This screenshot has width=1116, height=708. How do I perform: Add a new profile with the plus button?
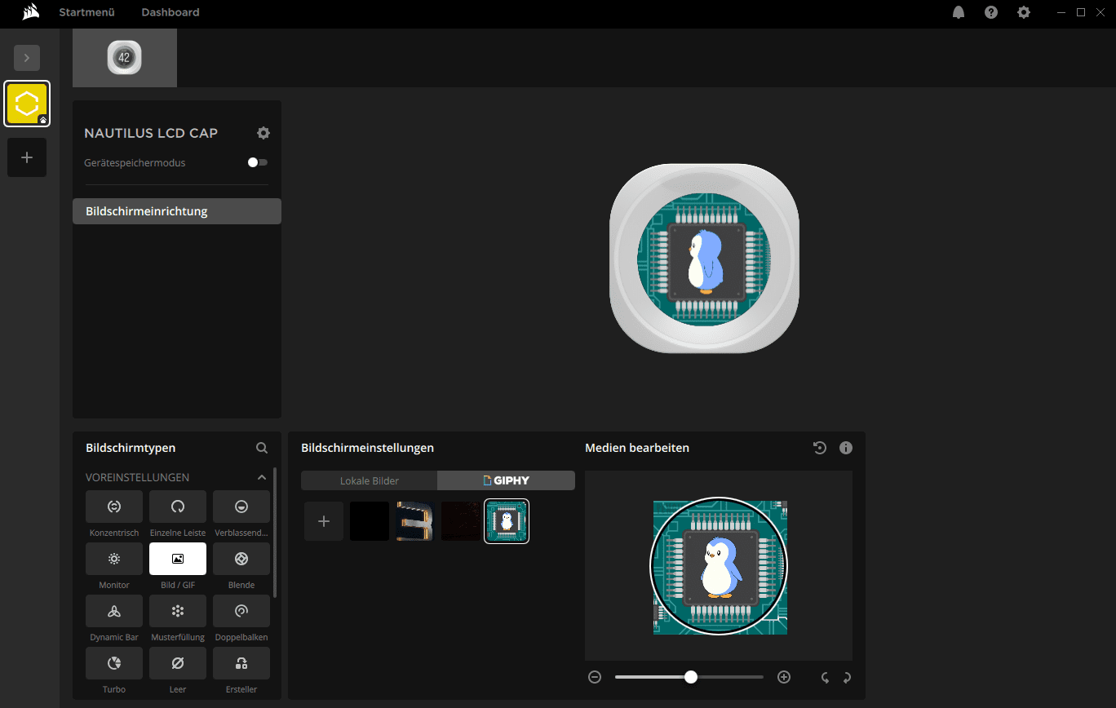[x=27, y=157]
